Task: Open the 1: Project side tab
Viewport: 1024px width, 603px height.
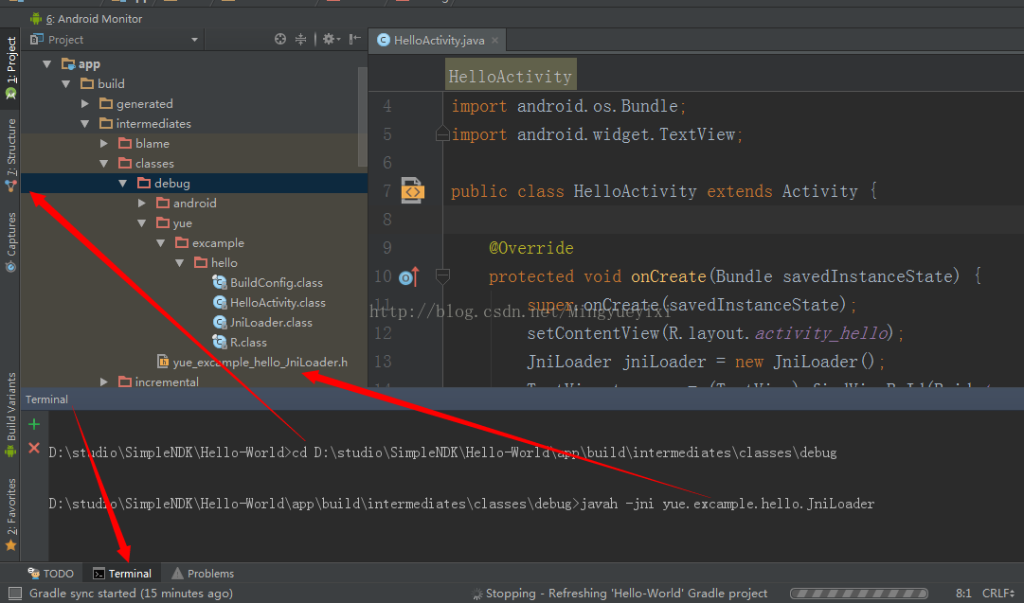Action: point(10,68)
